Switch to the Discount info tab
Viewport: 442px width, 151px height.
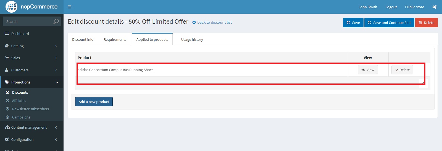coord(83,39)
